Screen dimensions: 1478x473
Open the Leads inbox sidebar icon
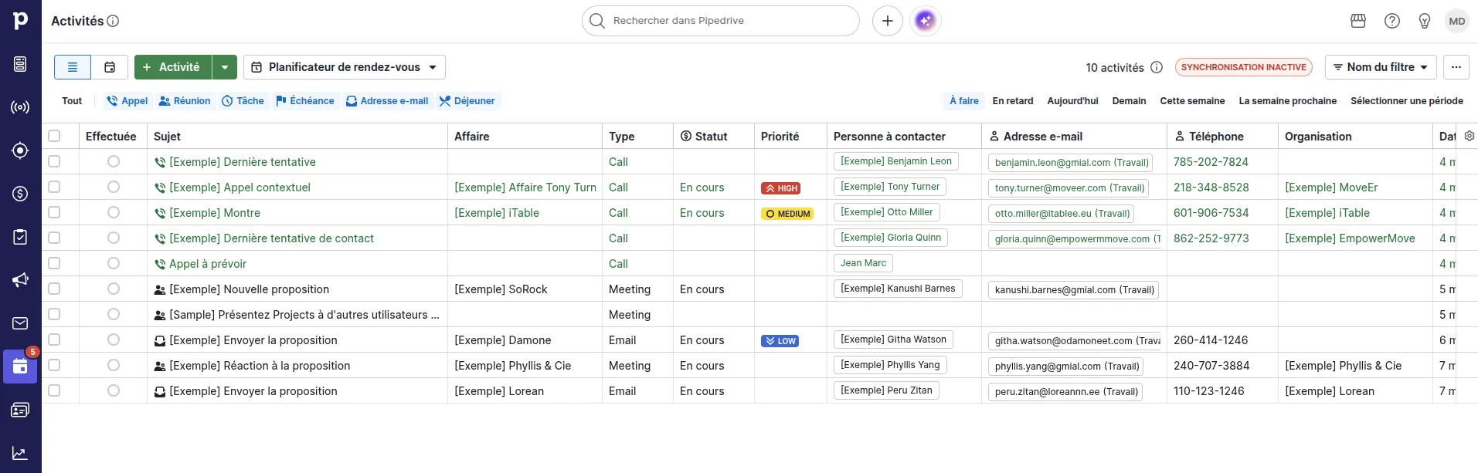(x=21, y=64)
